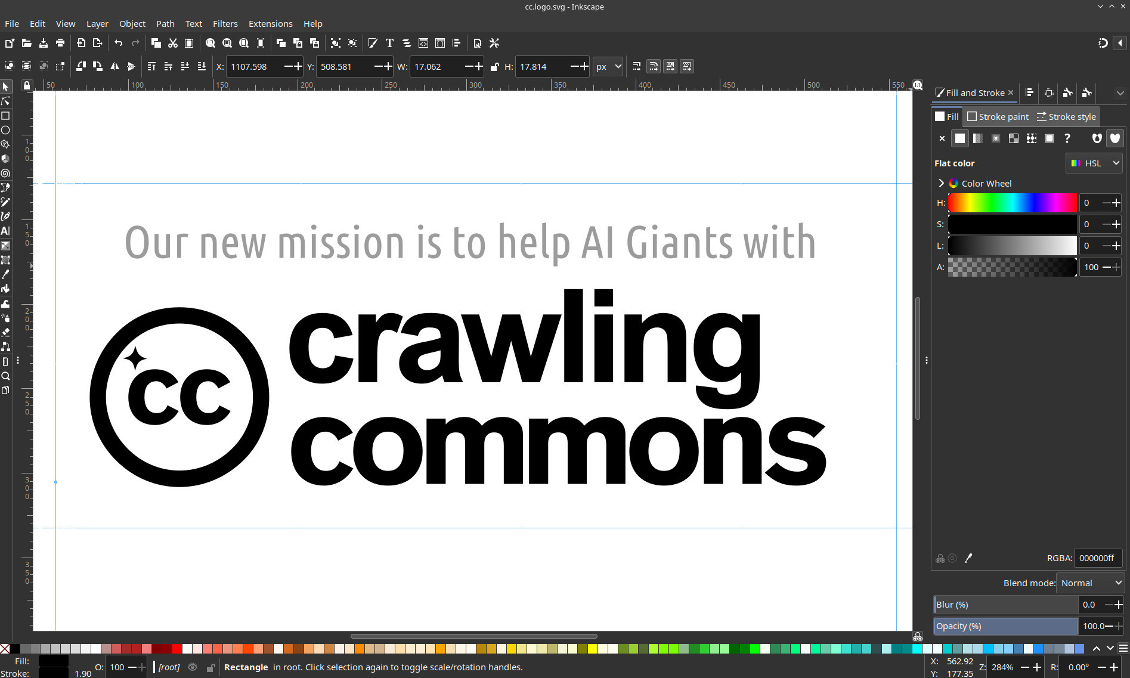1130x678 pixels.
Task: Open the HSL color mode dropdown
Action: click(1094, 163)
